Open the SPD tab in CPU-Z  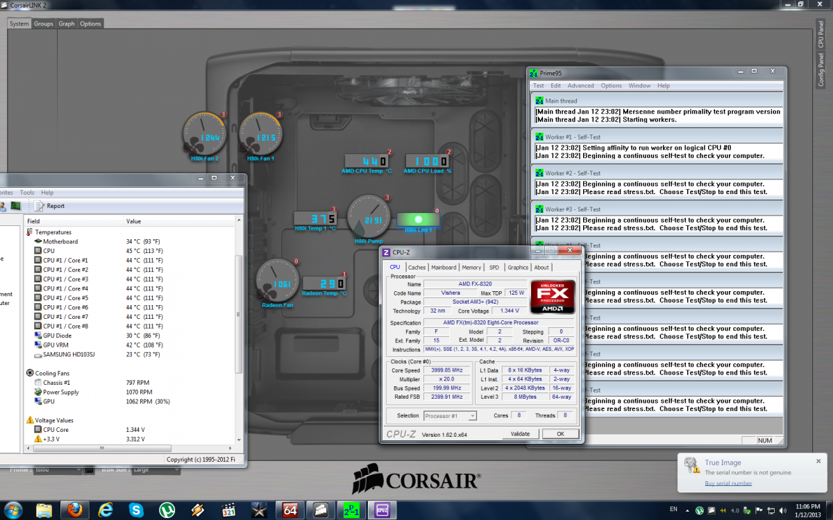[x=494, y=267]
